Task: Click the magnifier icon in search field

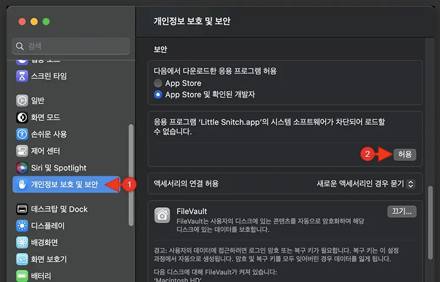Action: (x=20, y=46)
